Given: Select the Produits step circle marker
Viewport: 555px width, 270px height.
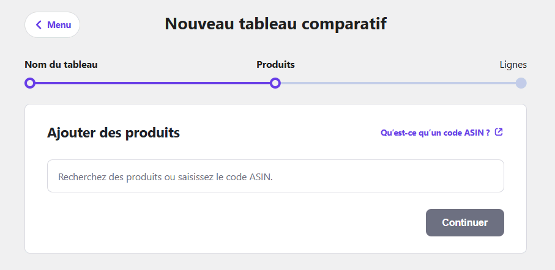Looking at the screenshot, I should [x=275, y=83].
